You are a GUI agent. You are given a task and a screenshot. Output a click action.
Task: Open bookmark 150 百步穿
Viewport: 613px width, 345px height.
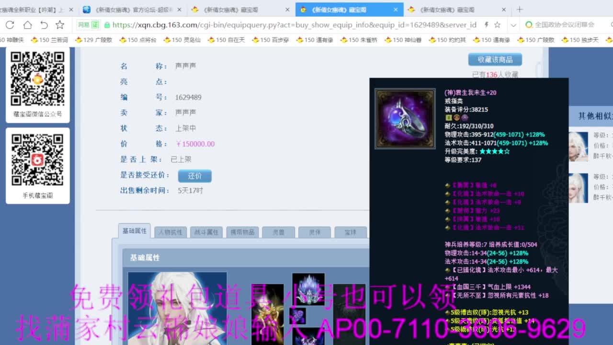point(271,40)
